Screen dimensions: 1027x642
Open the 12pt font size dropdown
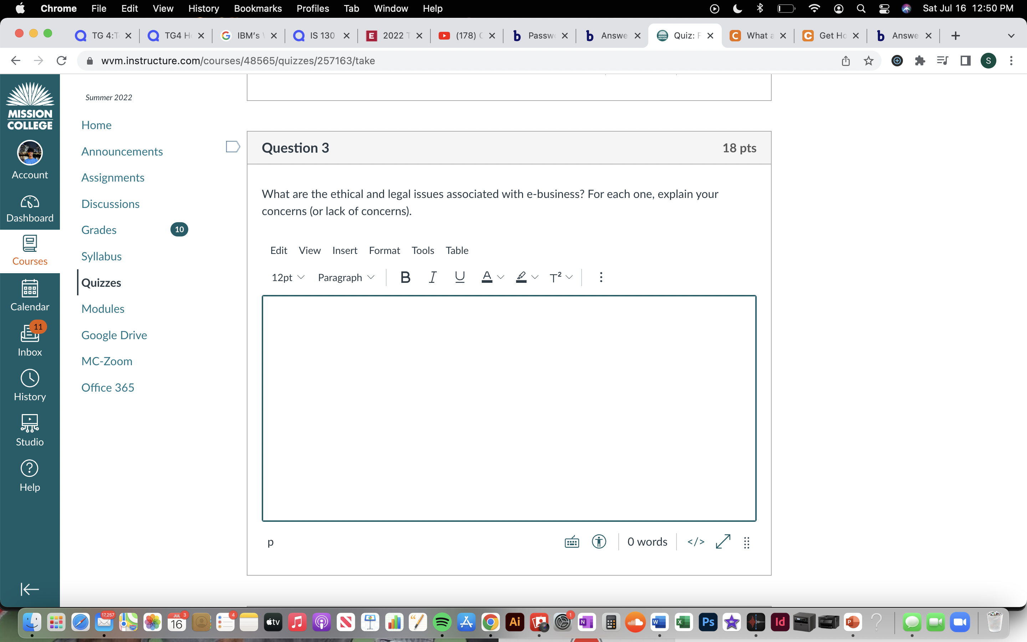point(287,277)
